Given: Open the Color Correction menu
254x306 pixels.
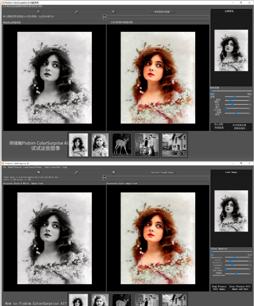Looking at the screenshot, I should [52, 167].
